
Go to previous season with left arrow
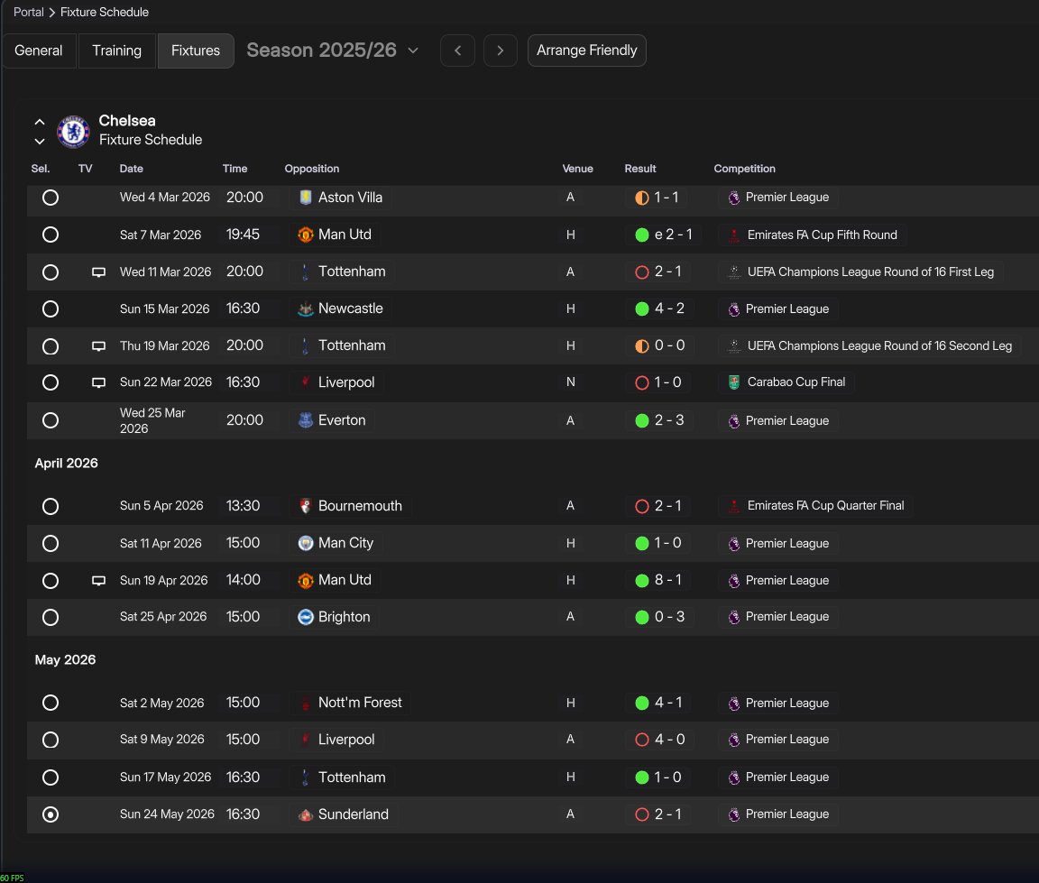click(x=457, y=51)
